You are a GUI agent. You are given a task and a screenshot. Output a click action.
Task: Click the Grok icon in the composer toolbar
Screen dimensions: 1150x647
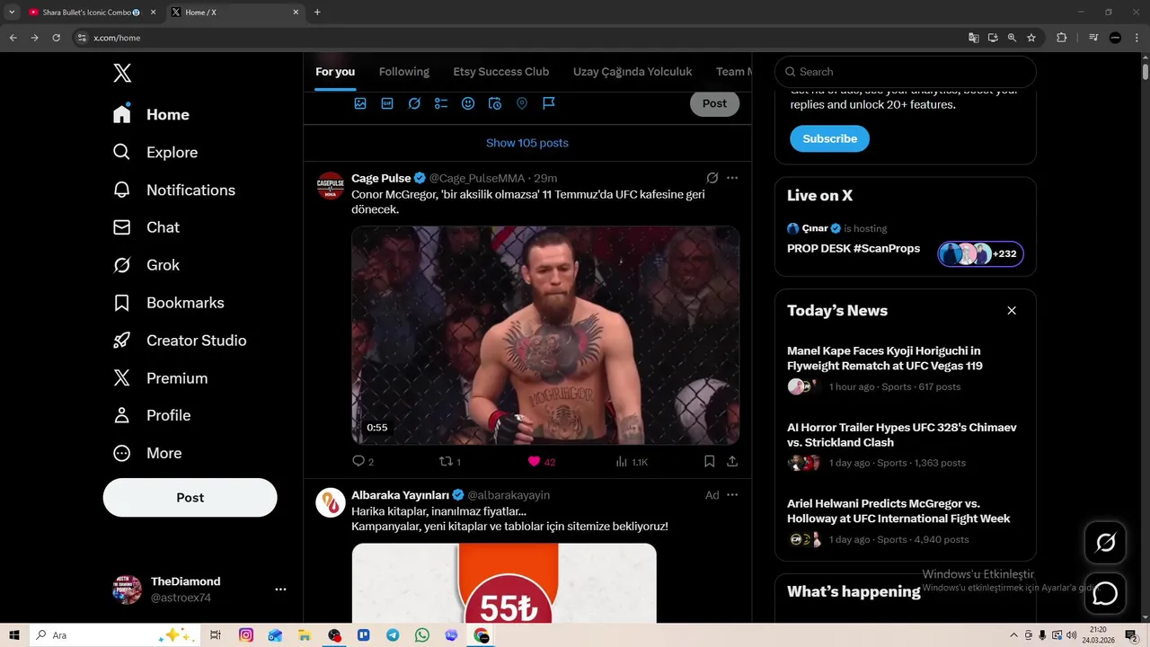tap(414, 103)
